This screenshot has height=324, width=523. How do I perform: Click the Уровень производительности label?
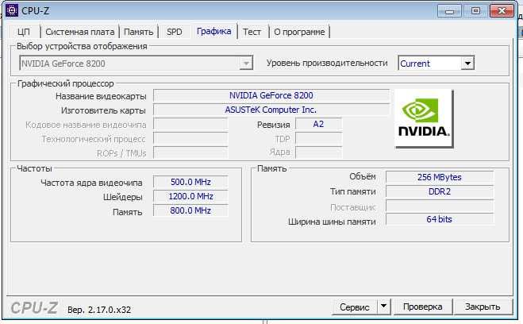click(327, 63)
